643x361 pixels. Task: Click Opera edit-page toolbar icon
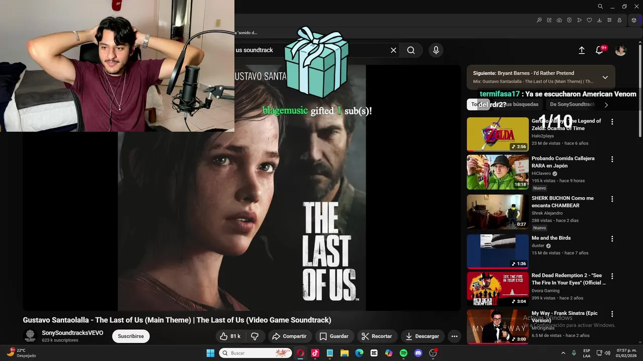click(x=549, y=20)
